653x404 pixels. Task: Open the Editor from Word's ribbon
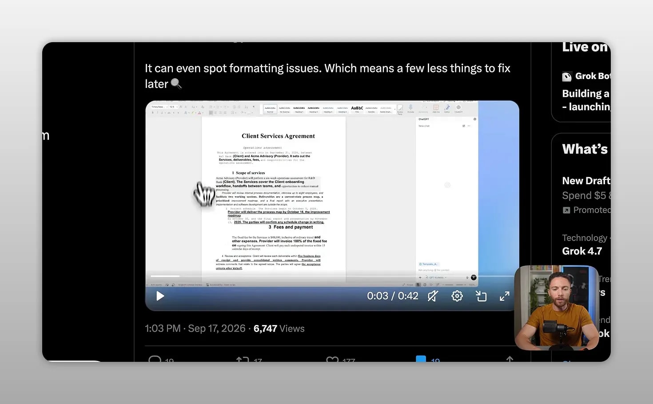click(447, 109)
